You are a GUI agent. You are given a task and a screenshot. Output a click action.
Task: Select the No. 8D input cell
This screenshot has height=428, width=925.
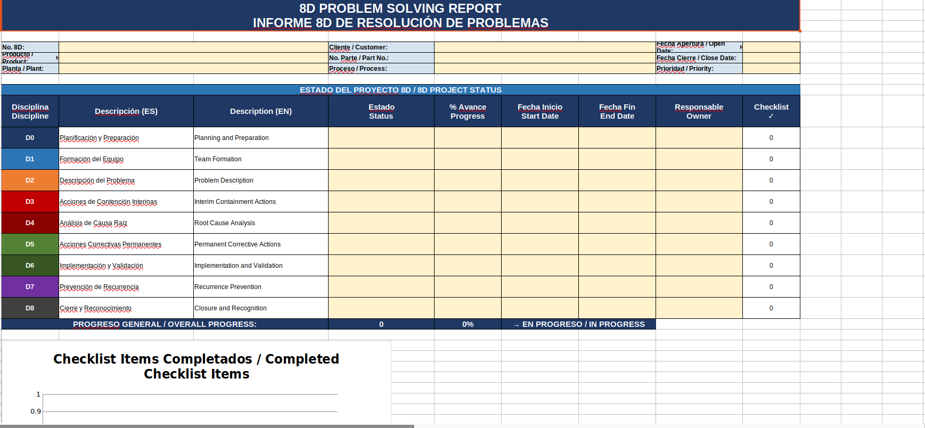pos(193,47)
